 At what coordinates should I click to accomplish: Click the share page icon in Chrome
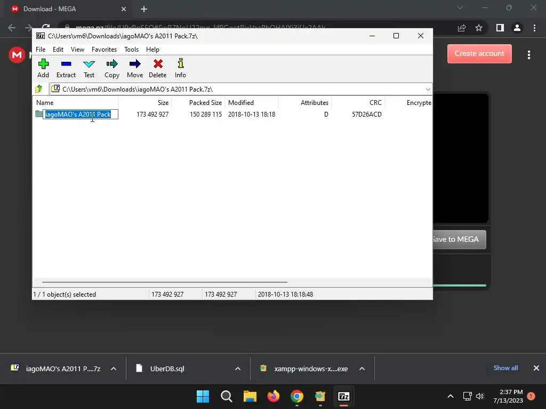(462, 28)
